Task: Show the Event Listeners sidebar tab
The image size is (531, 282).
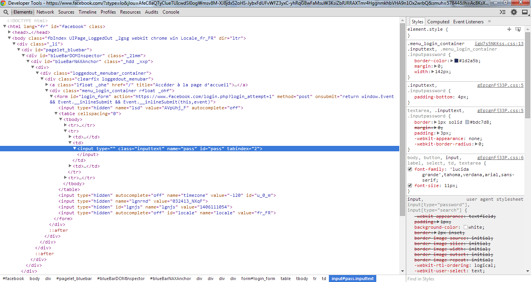Action: point(468,22)
